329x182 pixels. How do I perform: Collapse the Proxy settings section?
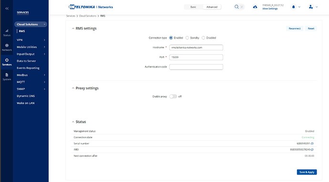tap(73, 88)
